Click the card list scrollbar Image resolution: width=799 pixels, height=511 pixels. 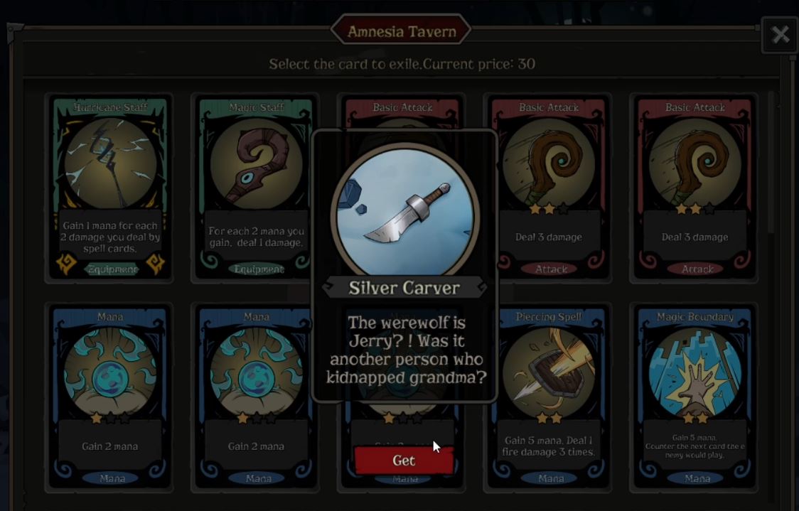pos(771,163)
